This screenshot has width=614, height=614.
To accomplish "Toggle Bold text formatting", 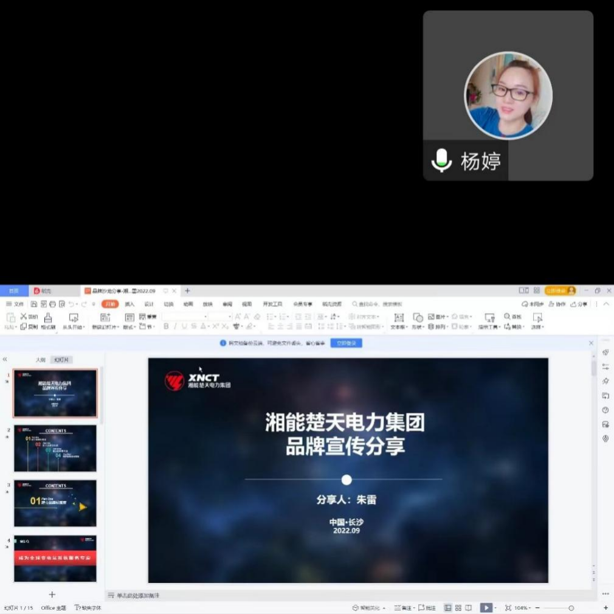I will [166, 326].
